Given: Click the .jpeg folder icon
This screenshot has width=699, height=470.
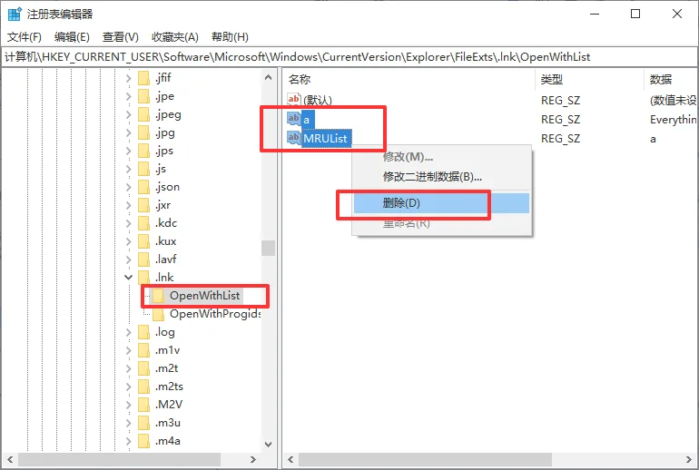Looking at the screenshot, I should 143,114.
